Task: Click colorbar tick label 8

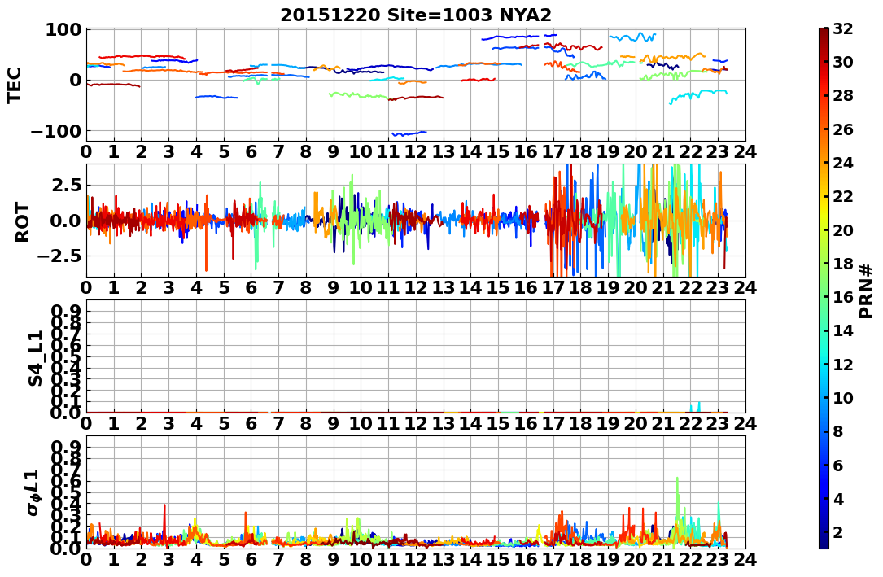Action: tap(838, 432)
